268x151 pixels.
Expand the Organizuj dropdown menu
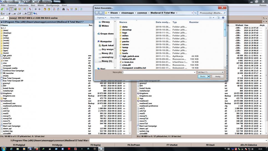click(x=102, y=17)
